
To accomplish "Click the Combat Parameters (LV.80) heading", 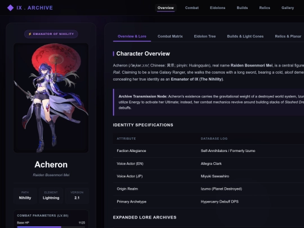I will click(43, 216).
